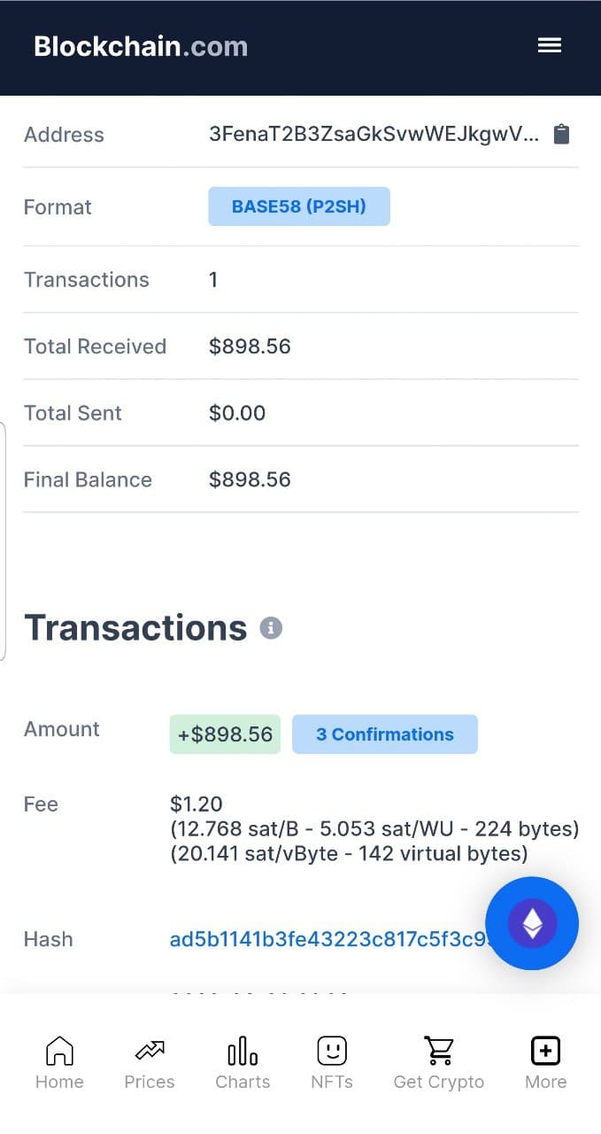The width and height of the screenshot is (601, 1134).
Task: Tap the Transactions info icon
Action: [x=270, y=627]
